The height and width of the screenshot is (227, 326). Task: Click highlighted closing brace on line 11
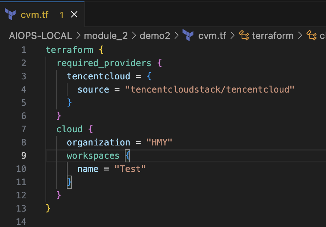click(x=69, y=182)
